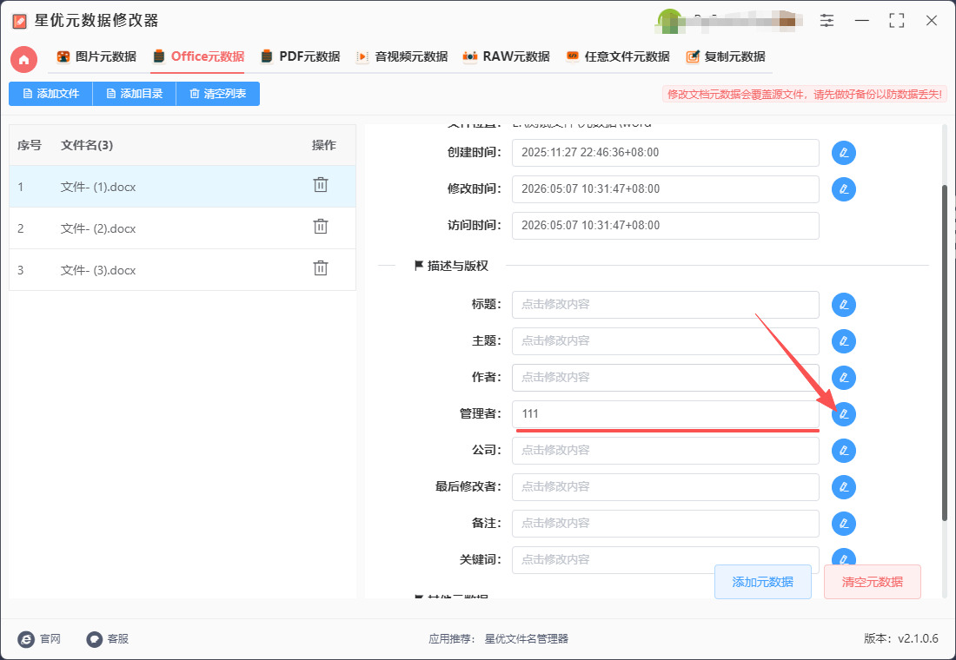Click the user avatar in title bar

(669, 21)
